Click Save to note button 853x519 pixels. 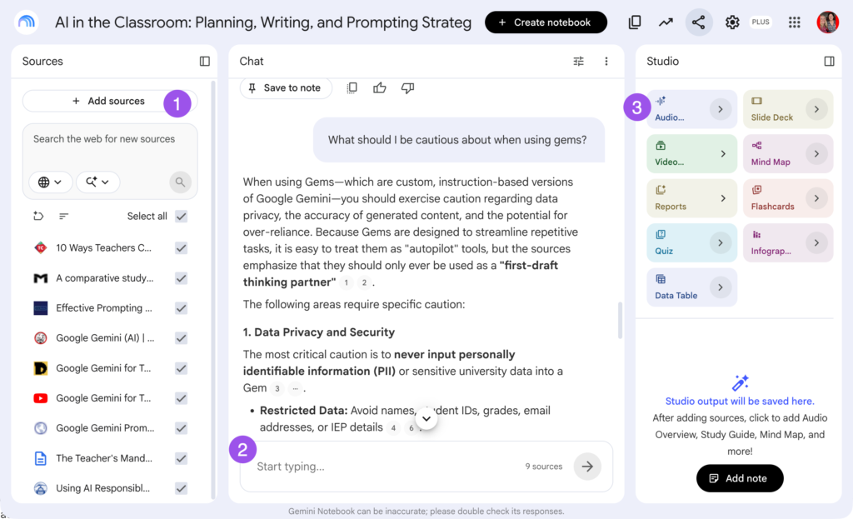(x=285, y=87)
